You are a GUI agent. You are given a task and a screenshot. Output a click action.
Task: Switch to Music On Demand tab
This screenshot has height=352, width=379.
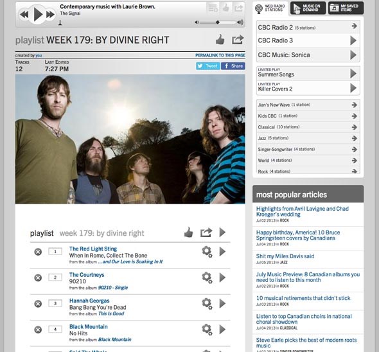tap(308, 8)
